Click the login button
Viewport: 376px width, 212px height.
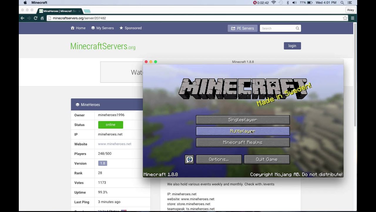click(x=292, y=46)
